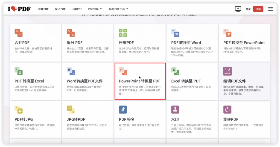280x147 pixels.
Task: Open the 旋转PDF card title
Action: click(231, 119)
